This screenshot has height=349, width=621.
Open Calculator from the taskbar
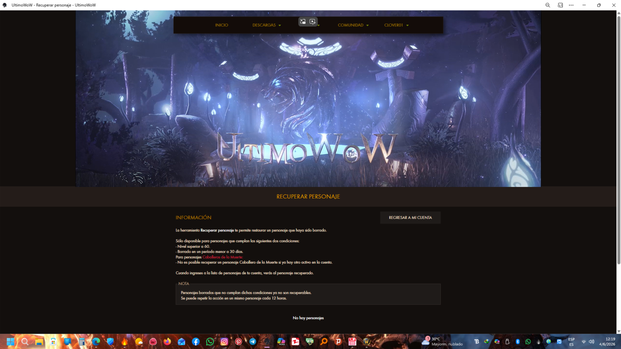[82, 342]
